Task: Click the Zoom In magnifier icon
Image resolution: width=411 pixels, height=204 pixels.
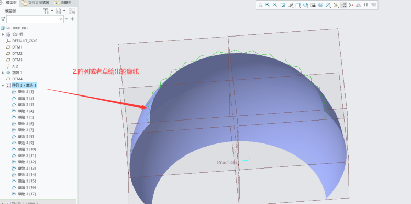Action: pos(268,5)
